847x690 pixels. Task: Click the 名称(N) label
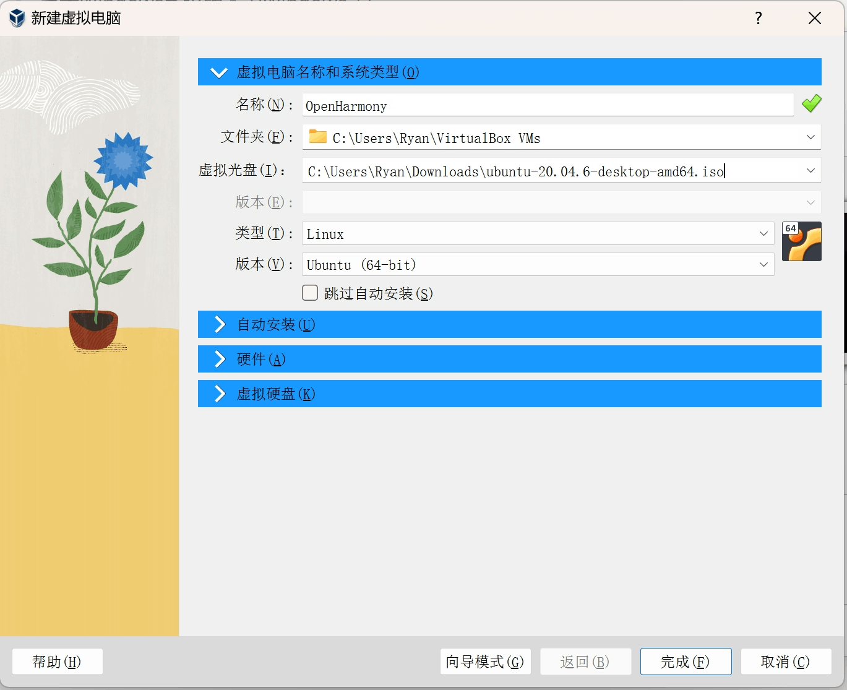(x=264, y=105)
